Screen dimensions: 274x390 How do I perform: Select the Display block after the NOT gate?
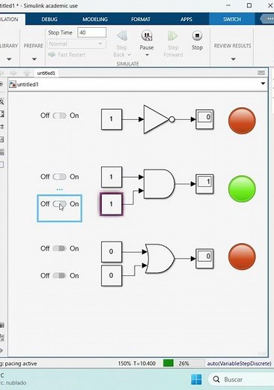[204, 119]
